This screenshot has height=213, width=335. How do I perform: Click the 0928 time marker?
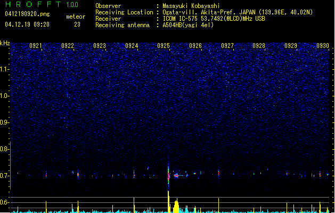259,46
